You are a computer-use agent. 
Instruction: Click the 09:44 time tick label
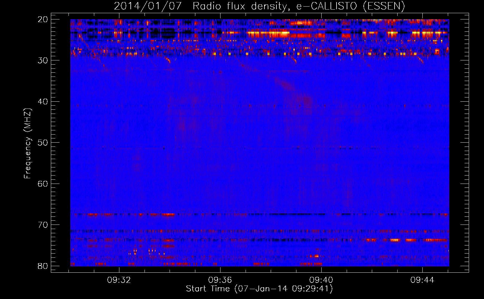422,280
